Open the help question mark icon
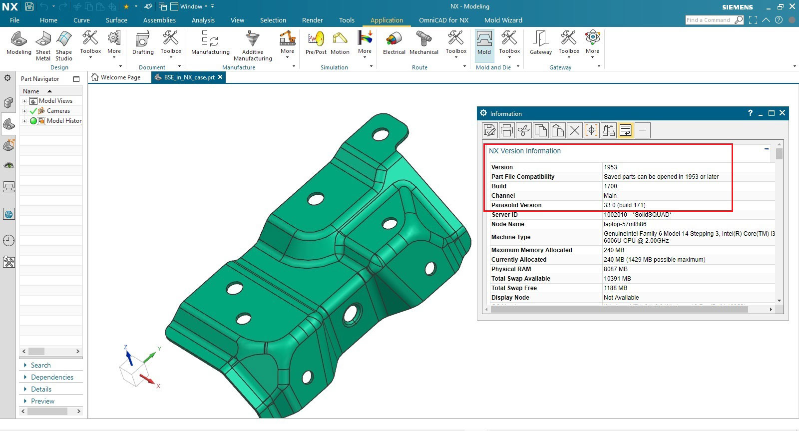Screen dimensions: 799x431 click(779, 20)
